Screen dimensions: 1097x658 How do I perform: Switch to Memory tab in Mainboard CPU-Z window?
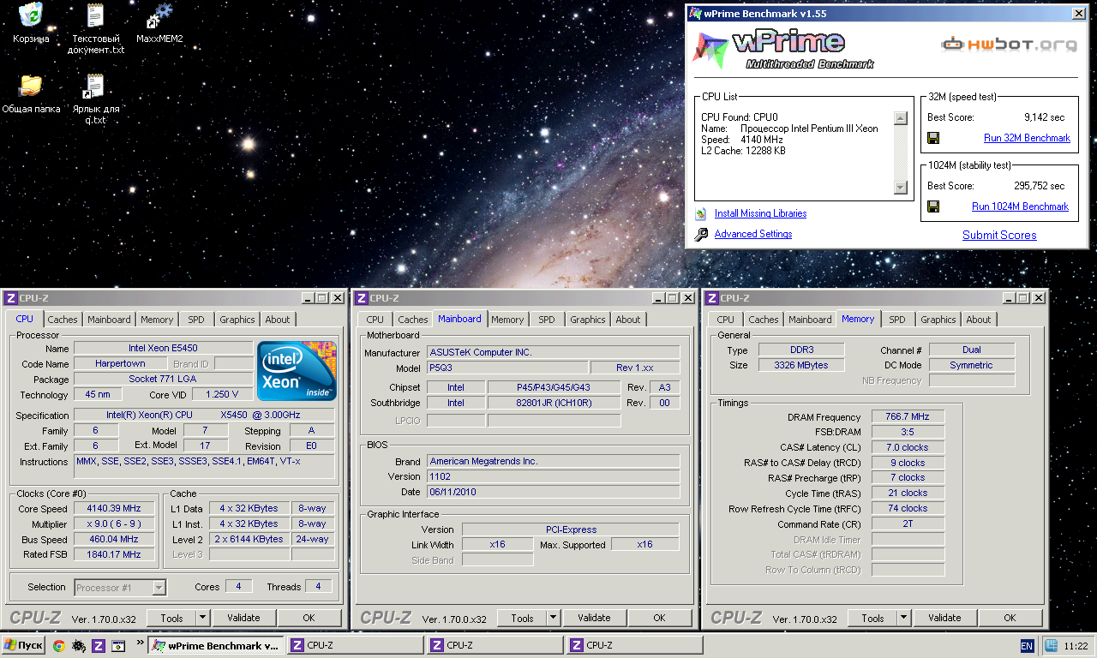pyautogui.click(x=507, y=320)
